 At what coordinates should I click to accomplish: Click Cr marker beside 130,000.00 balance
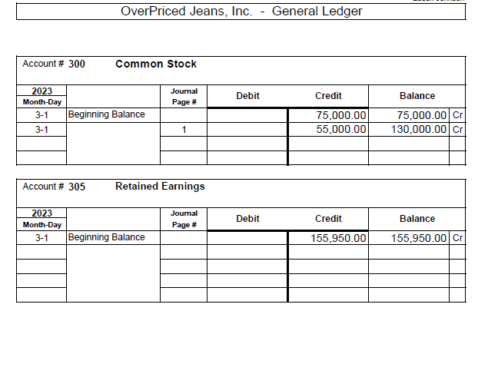(x=457, y=130)
